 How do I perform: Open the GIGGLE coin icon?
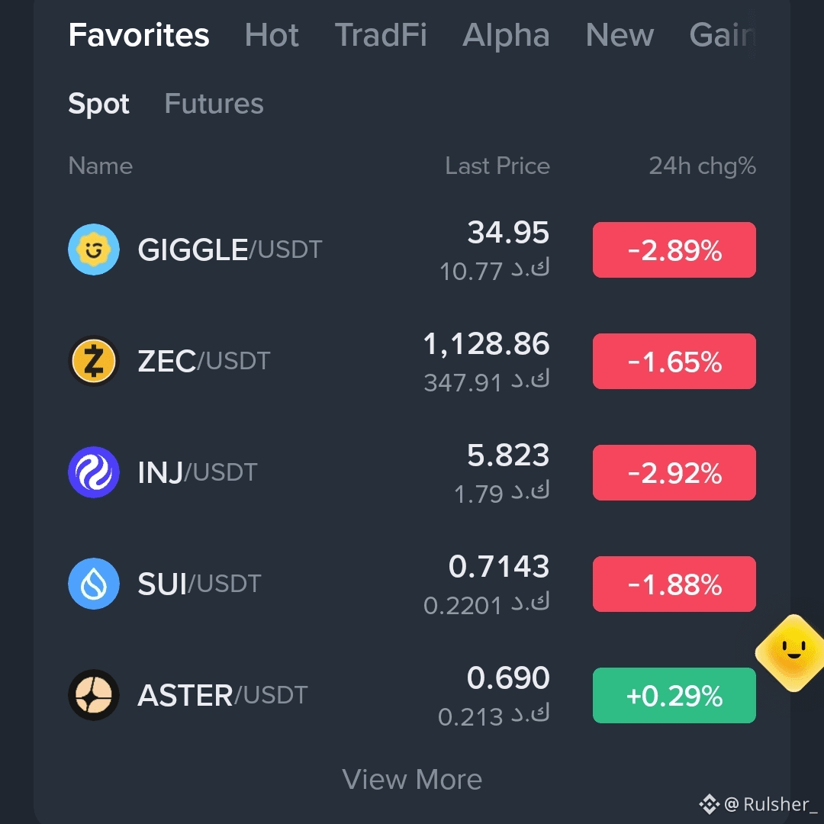coord(94,249)
